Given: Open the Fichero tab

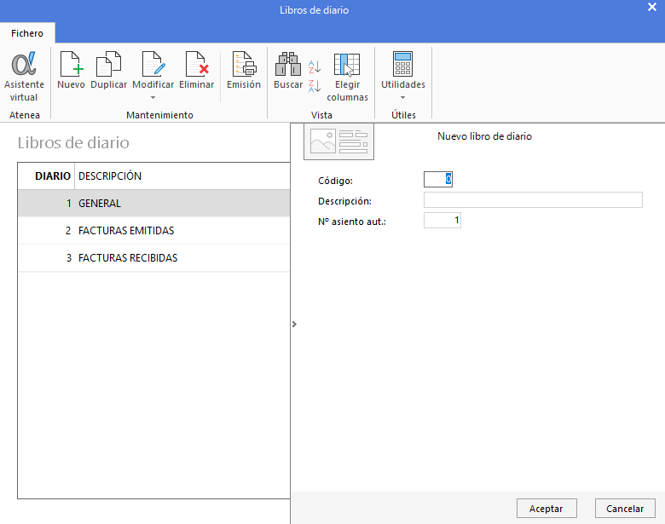Looking at the screenshot, I should click(x=27, y=33).
